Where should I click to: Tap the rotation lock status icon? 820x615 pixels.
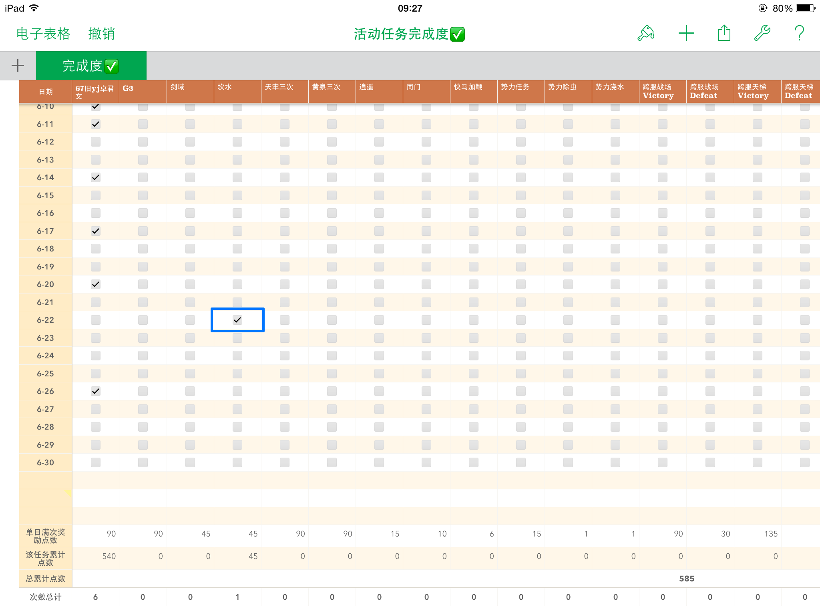(763, 8)
